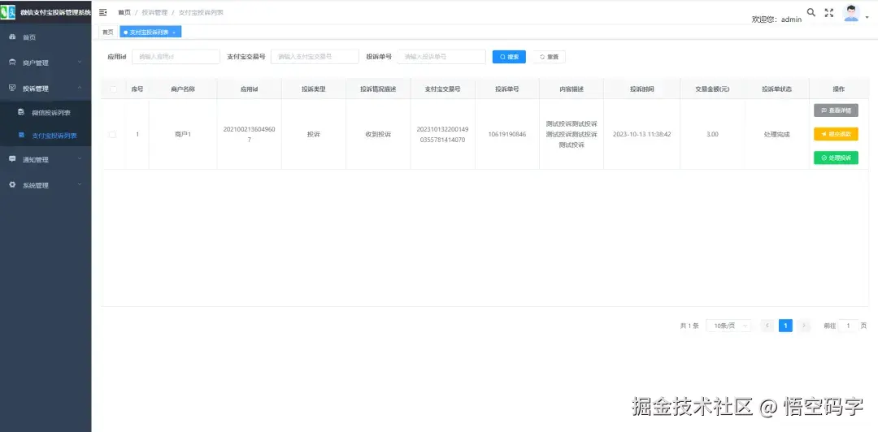The image size is (878, 432).
Task: Click the 收到投诉 description cell
Action: (x=378, y=134)
